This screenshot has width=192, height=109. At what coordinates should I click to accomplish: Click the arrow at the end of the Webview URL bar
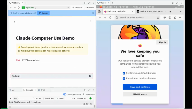68,8
